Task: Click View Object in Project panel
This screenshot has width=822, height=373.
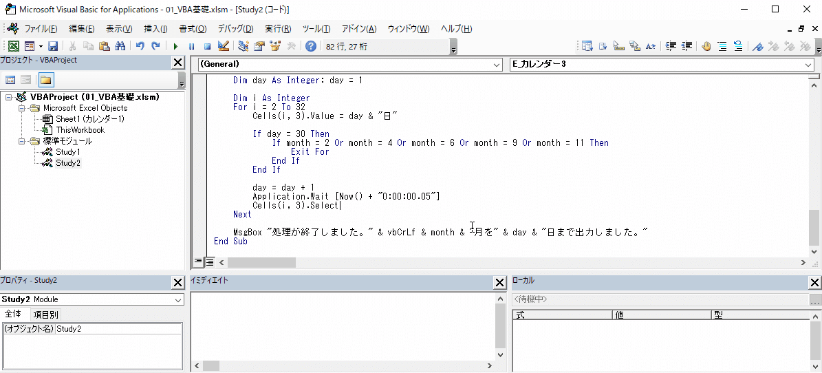Action: click(25, 80)
